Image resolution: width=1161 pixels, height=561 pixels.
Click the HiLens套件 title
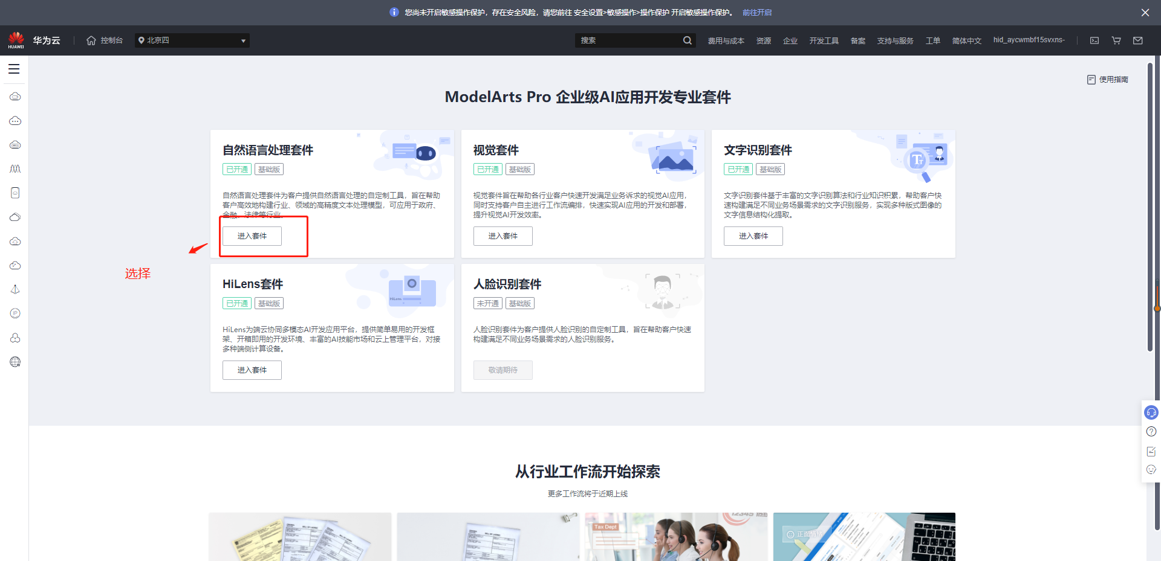click(x=253, y=284)
